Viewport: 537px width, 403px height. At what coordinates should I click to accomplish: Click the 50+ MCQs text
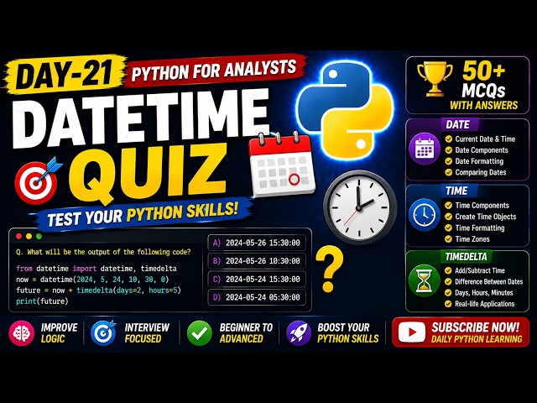(x=483, y=81)
